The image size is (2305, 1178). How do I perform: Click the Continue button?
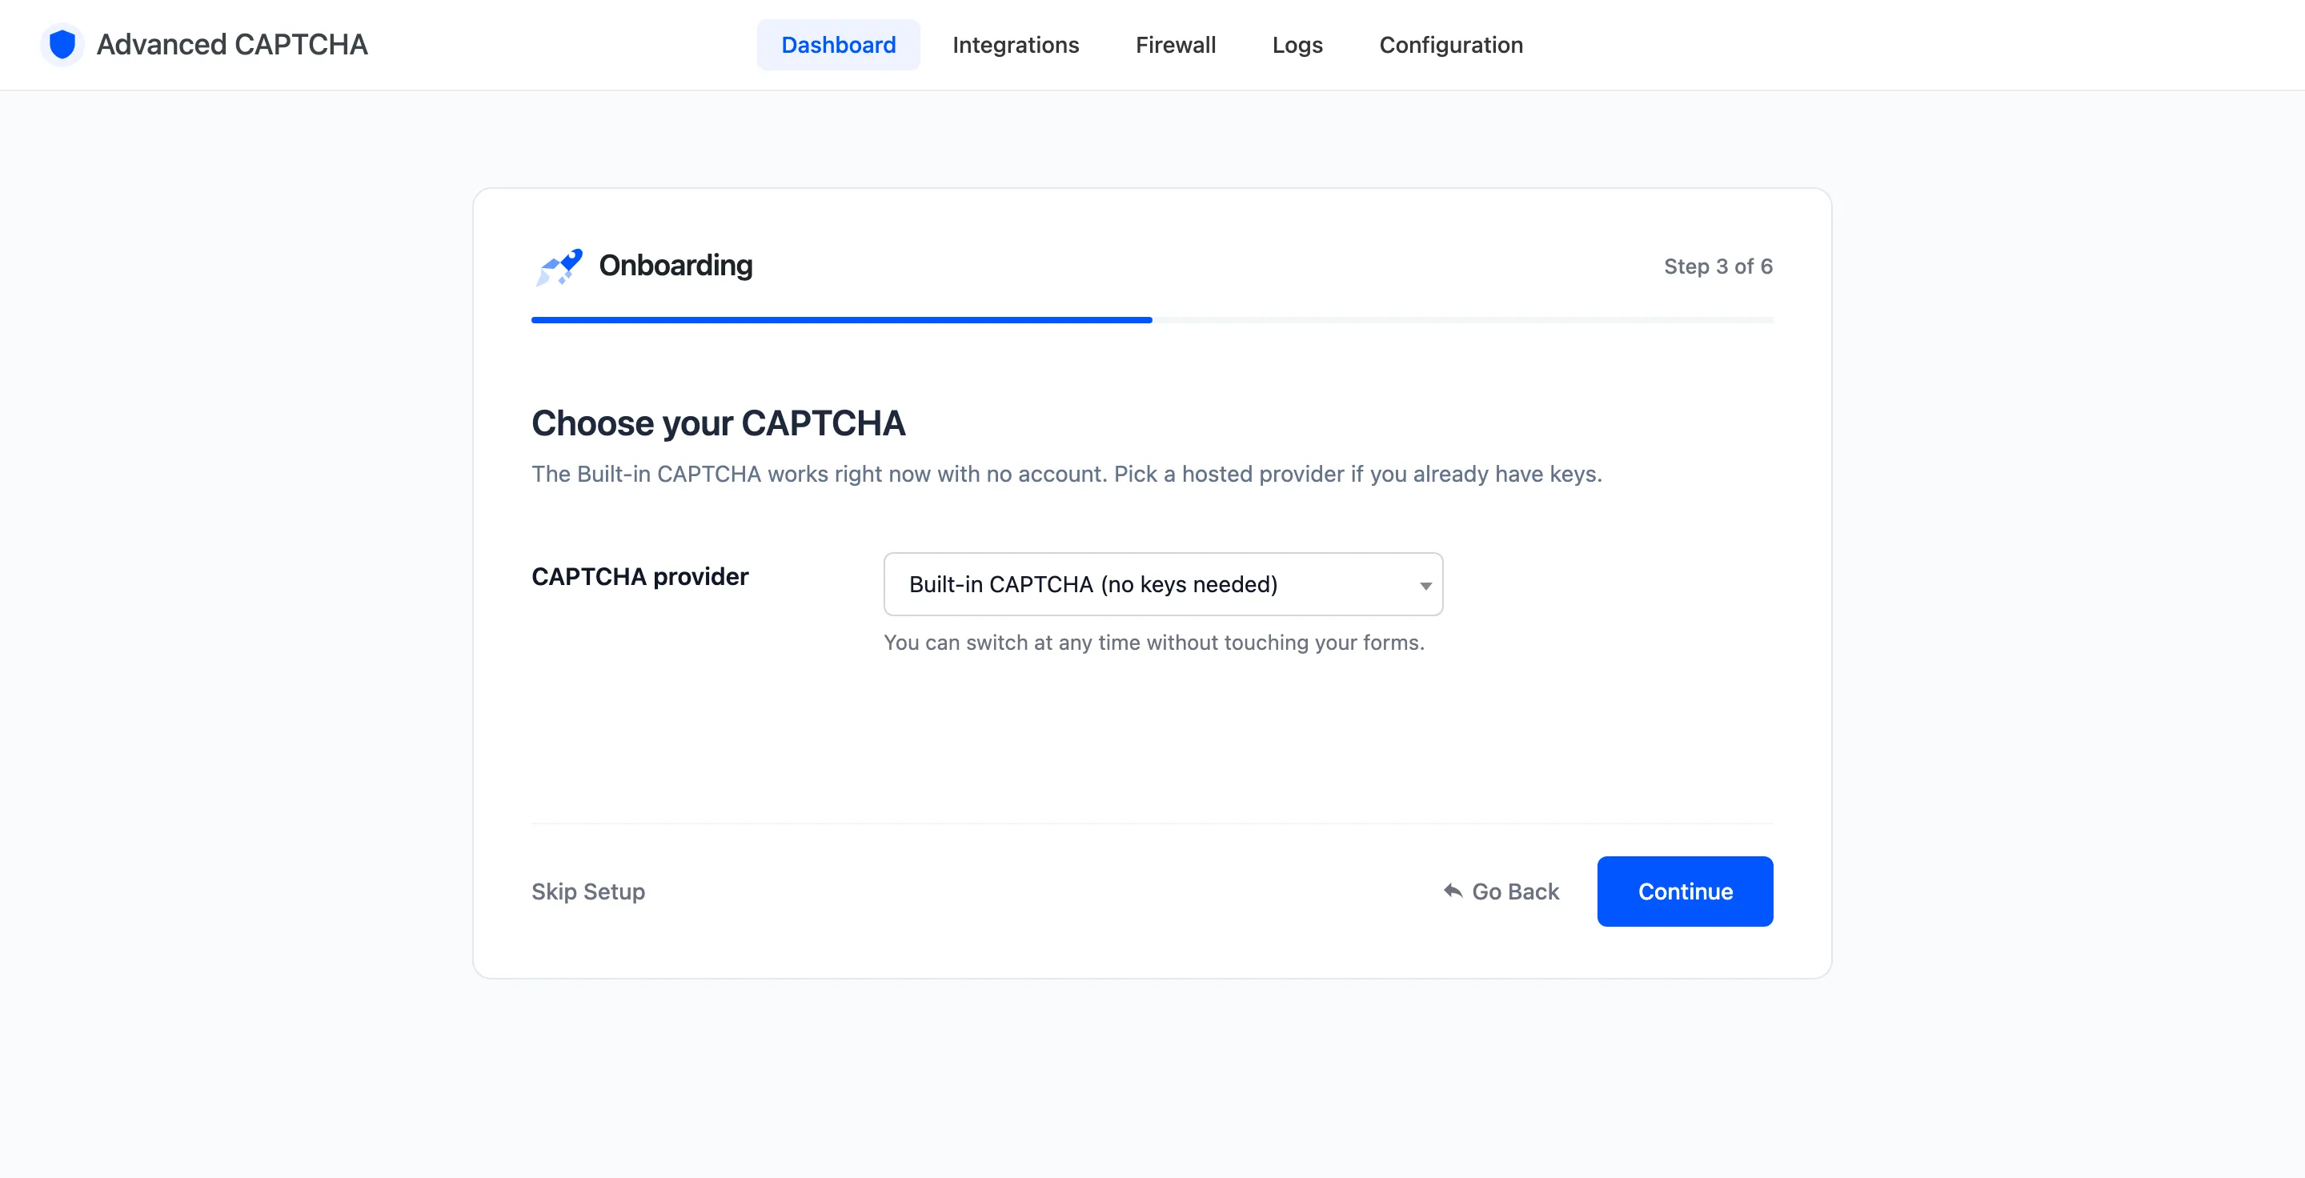(1684, 891)
